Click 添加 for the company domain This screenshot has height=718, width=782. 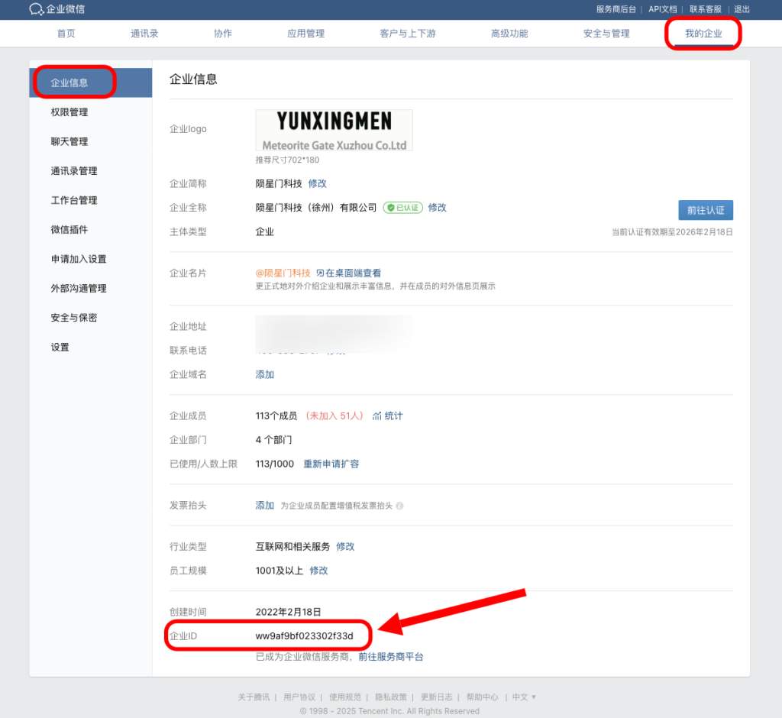coord(264,374)
